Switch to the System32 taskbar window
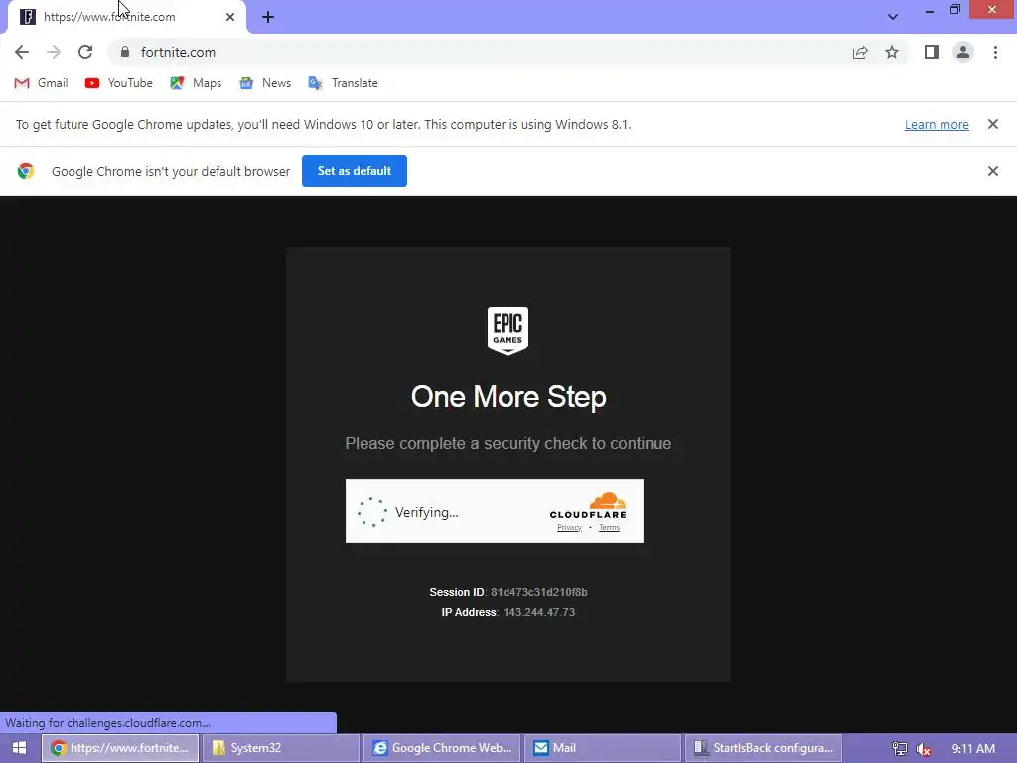This screenshot has width=1017, height=763. (281, 748)
